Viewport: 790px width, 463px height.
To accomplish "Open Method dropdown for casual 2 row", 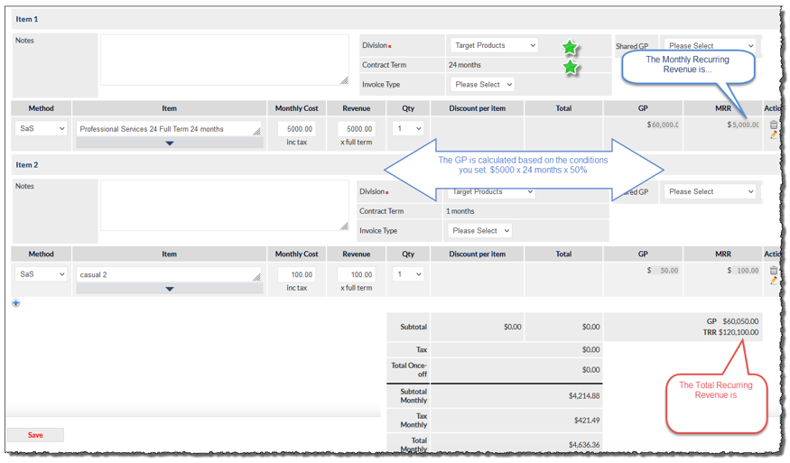I will click(x=41, y=274).
